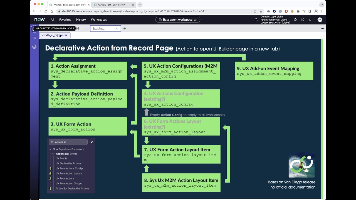Open the AK user avatar menu

320,20
